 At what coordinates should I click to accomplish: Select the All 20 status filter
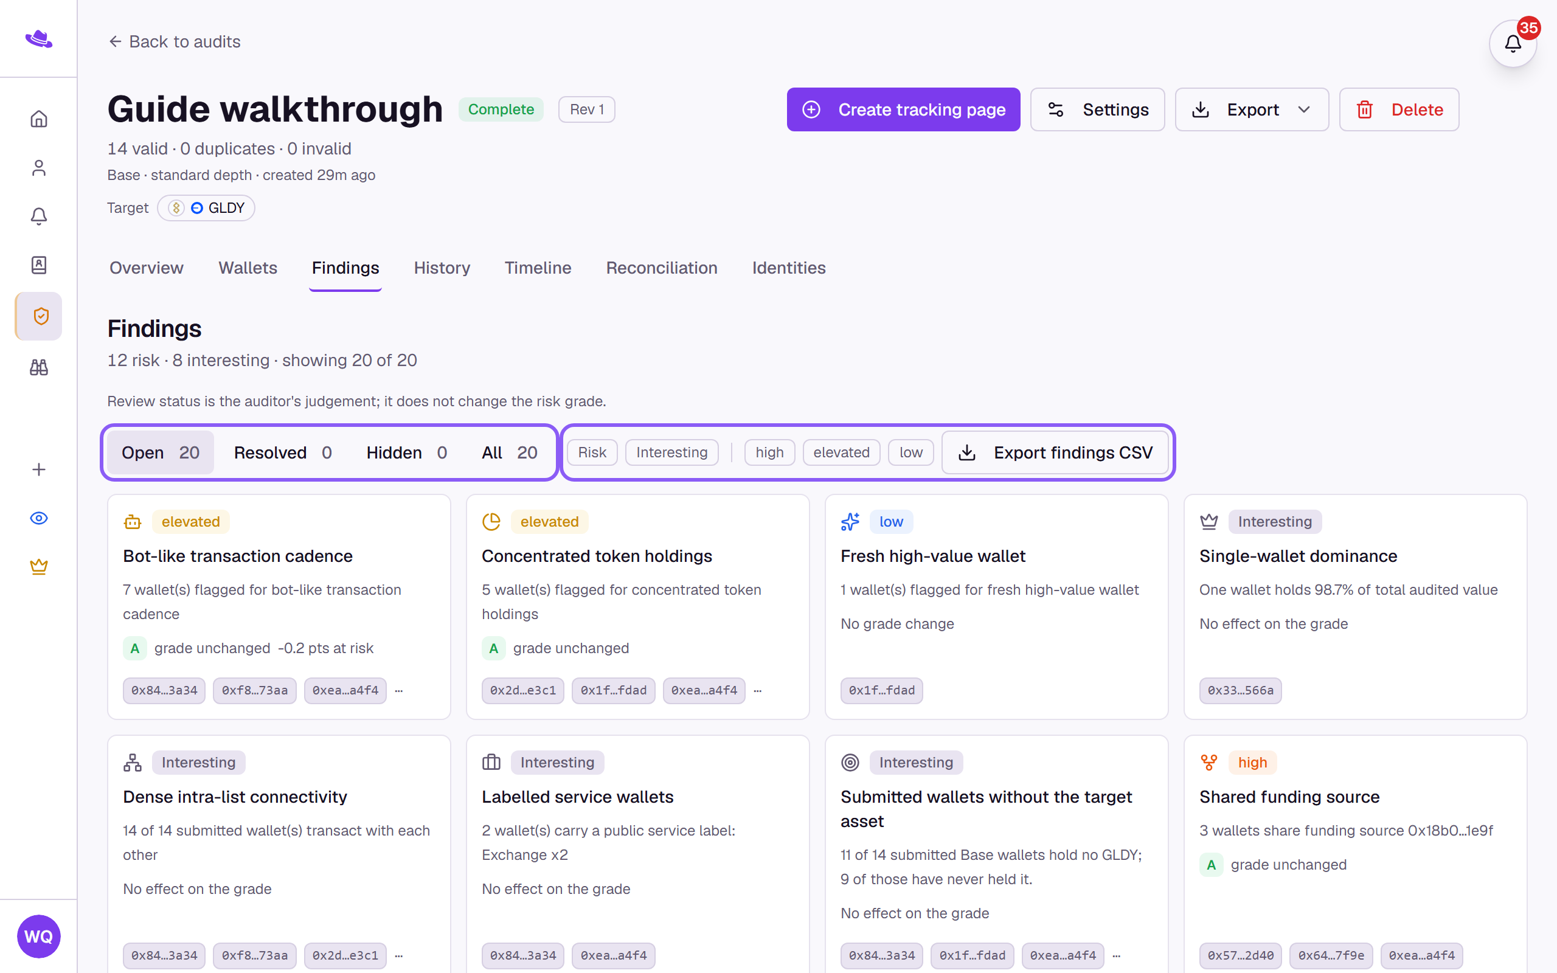pos(509,452)
